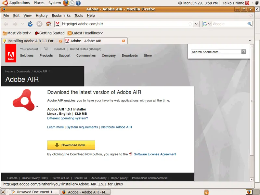Open the System menu in the top panel

55,3
